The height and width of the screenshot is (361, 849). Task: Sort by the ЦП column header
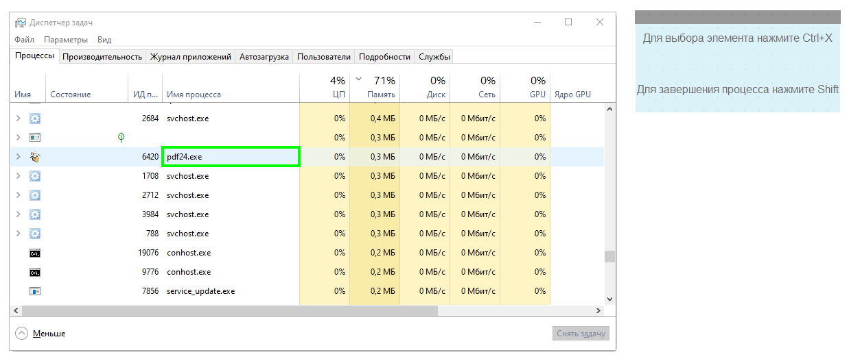(x=325, y=87)
